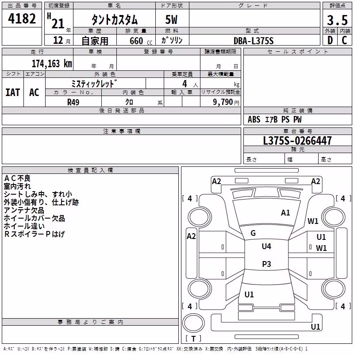
Task: Click the rear-left wheel circle in diagram
Action: 200,289
